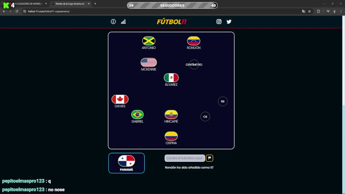Click the 'pepitoelmaspro123 : no nose' chat message
Image resolution: width=345 pixels, height=194 pixels.
coord(33,190)
